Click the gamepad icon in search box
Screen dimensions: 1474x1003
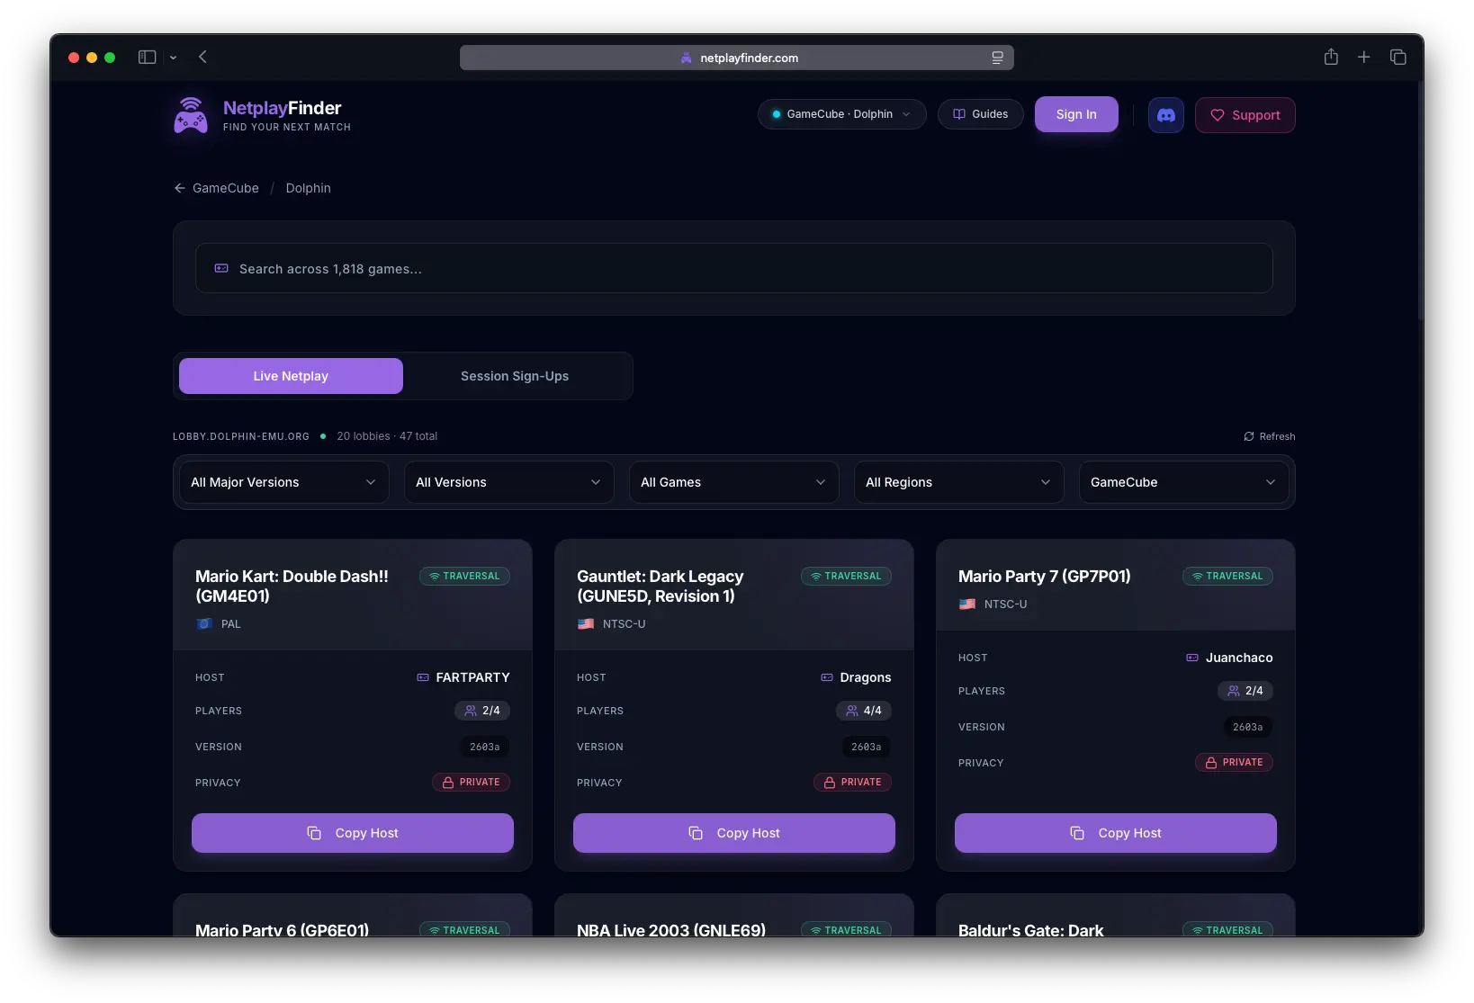221,268
